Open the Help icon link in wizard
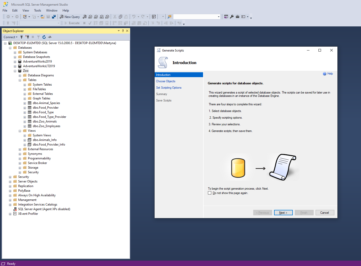The height and width of the screenshot is (266, 361). pyautogui.click(x=328, y=74)
